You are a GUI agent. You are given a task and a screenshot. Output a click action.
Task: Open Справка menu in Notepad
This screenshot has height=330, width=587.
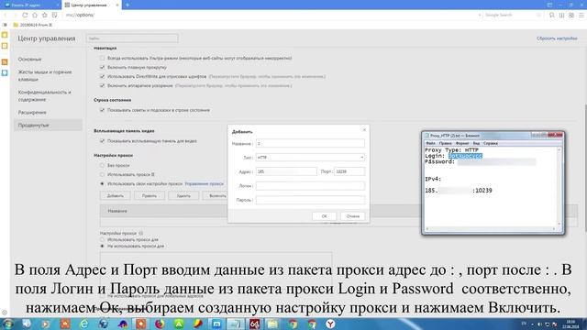point(491,143)
